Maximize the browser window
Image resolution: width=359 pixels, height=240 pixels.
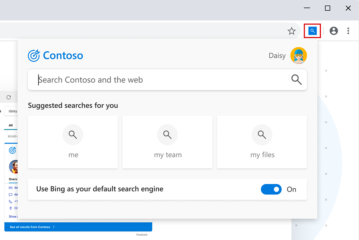pos(327,8)
